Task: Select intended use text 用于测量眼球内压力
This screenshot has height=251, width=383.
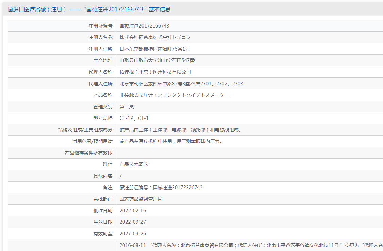Action: (199, 142)
